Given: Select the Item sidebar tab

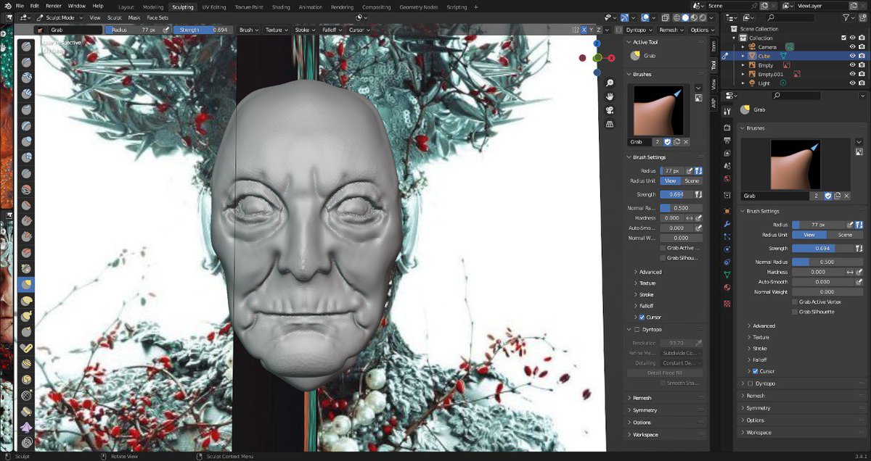Looking at the screenshot, I should point(714,45).
